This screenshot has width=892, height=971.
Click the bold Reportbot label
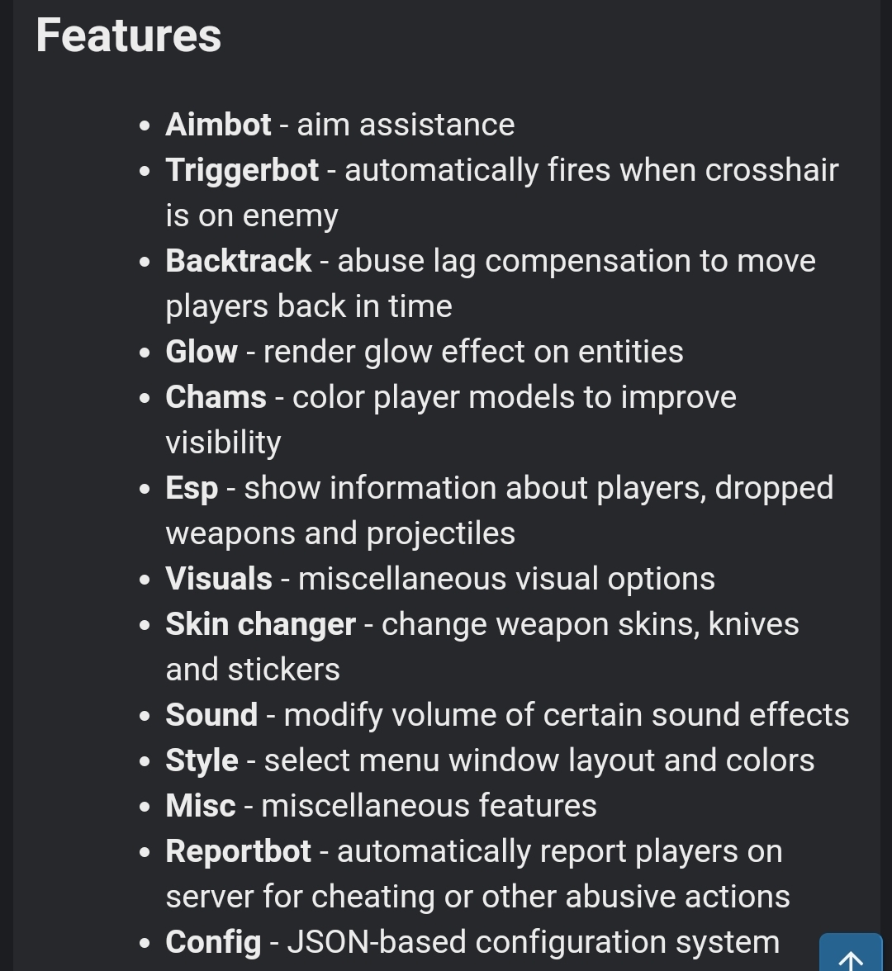pos(239,851)
